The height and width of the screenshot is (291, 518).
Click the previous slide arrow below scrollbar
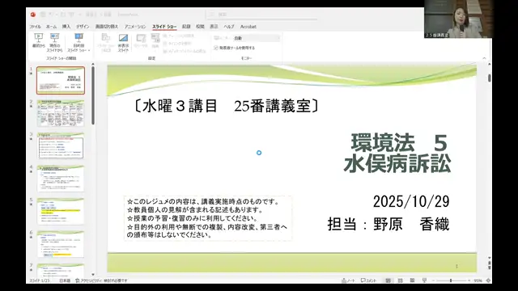pyautogui.click(x=489, y=264)
